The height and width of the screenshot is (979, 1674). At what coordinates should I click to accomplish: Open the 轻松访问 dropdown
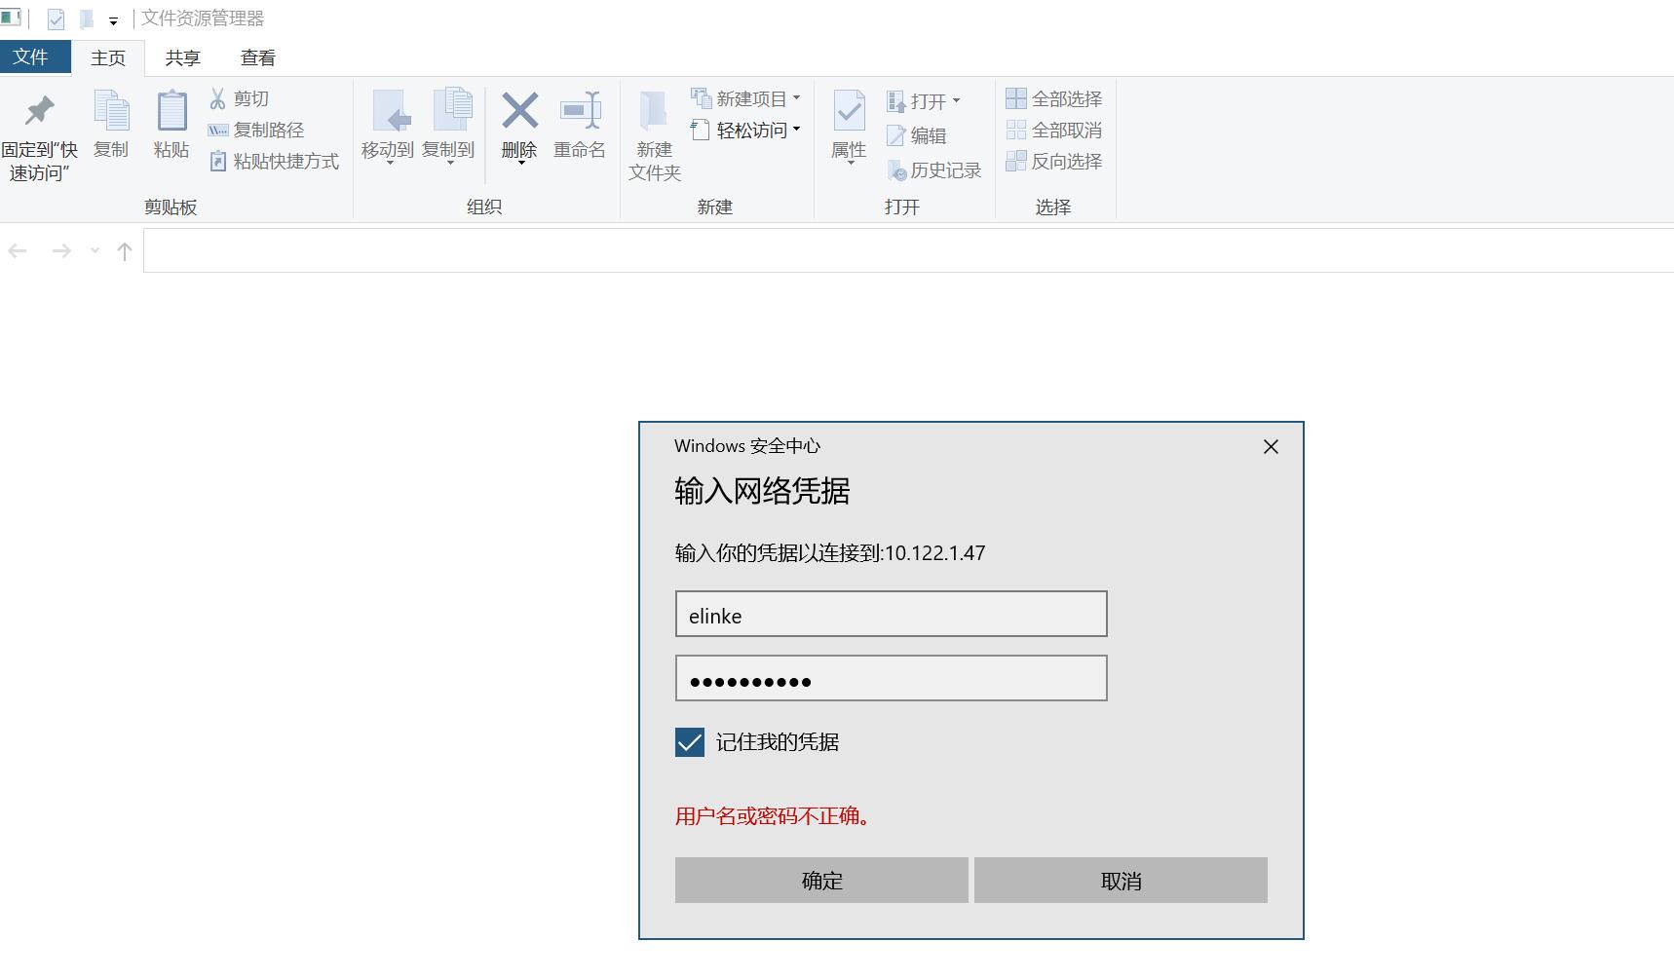796,130
